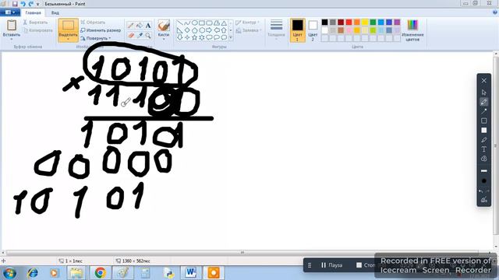Click the undo arrow in recorder panel

click(481, 191)
